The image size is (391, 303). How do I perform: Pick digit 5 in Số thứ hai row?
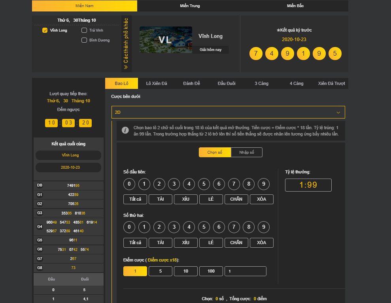tap(204, 227)
